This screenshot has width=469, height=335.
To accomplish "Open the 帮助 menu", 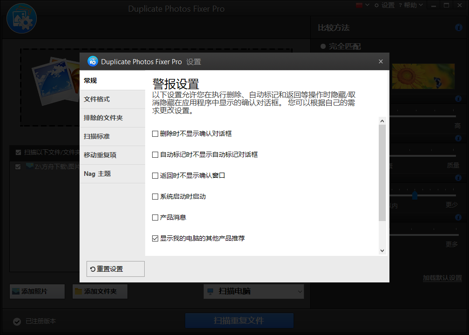I will [x=411, y=5].
